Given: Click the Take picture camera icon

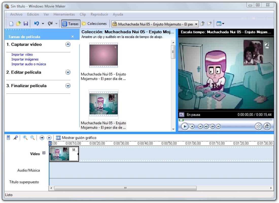Looking at the screenshot, I should (267, 126).
